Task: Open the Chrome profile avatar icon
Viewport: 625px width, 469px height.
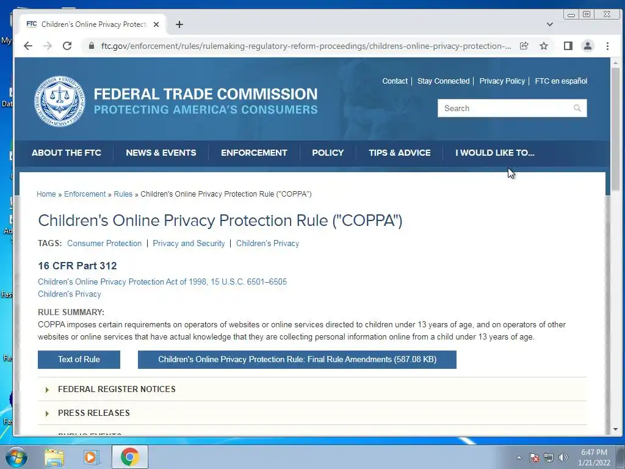Action: pyautogui.click(x=588, y=46)
